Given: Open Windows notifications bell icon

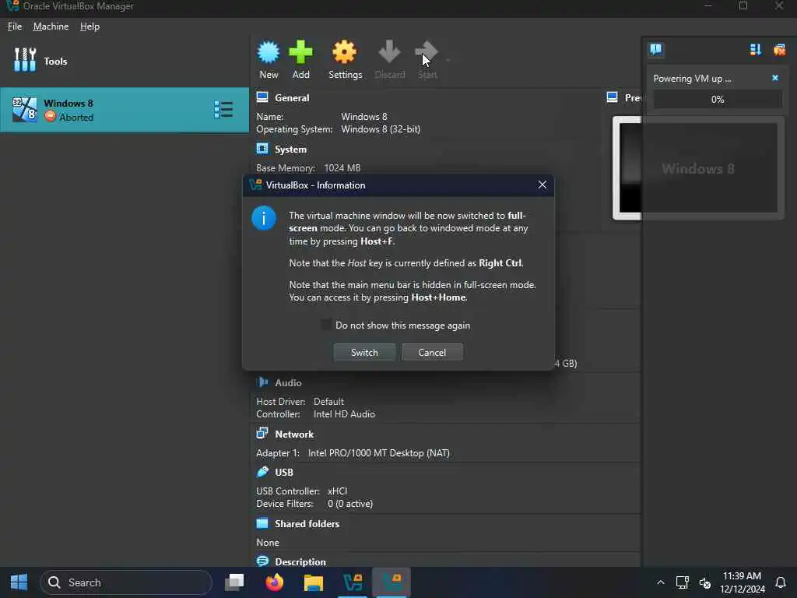Looking at the screenshot, I should pos(781,582).
